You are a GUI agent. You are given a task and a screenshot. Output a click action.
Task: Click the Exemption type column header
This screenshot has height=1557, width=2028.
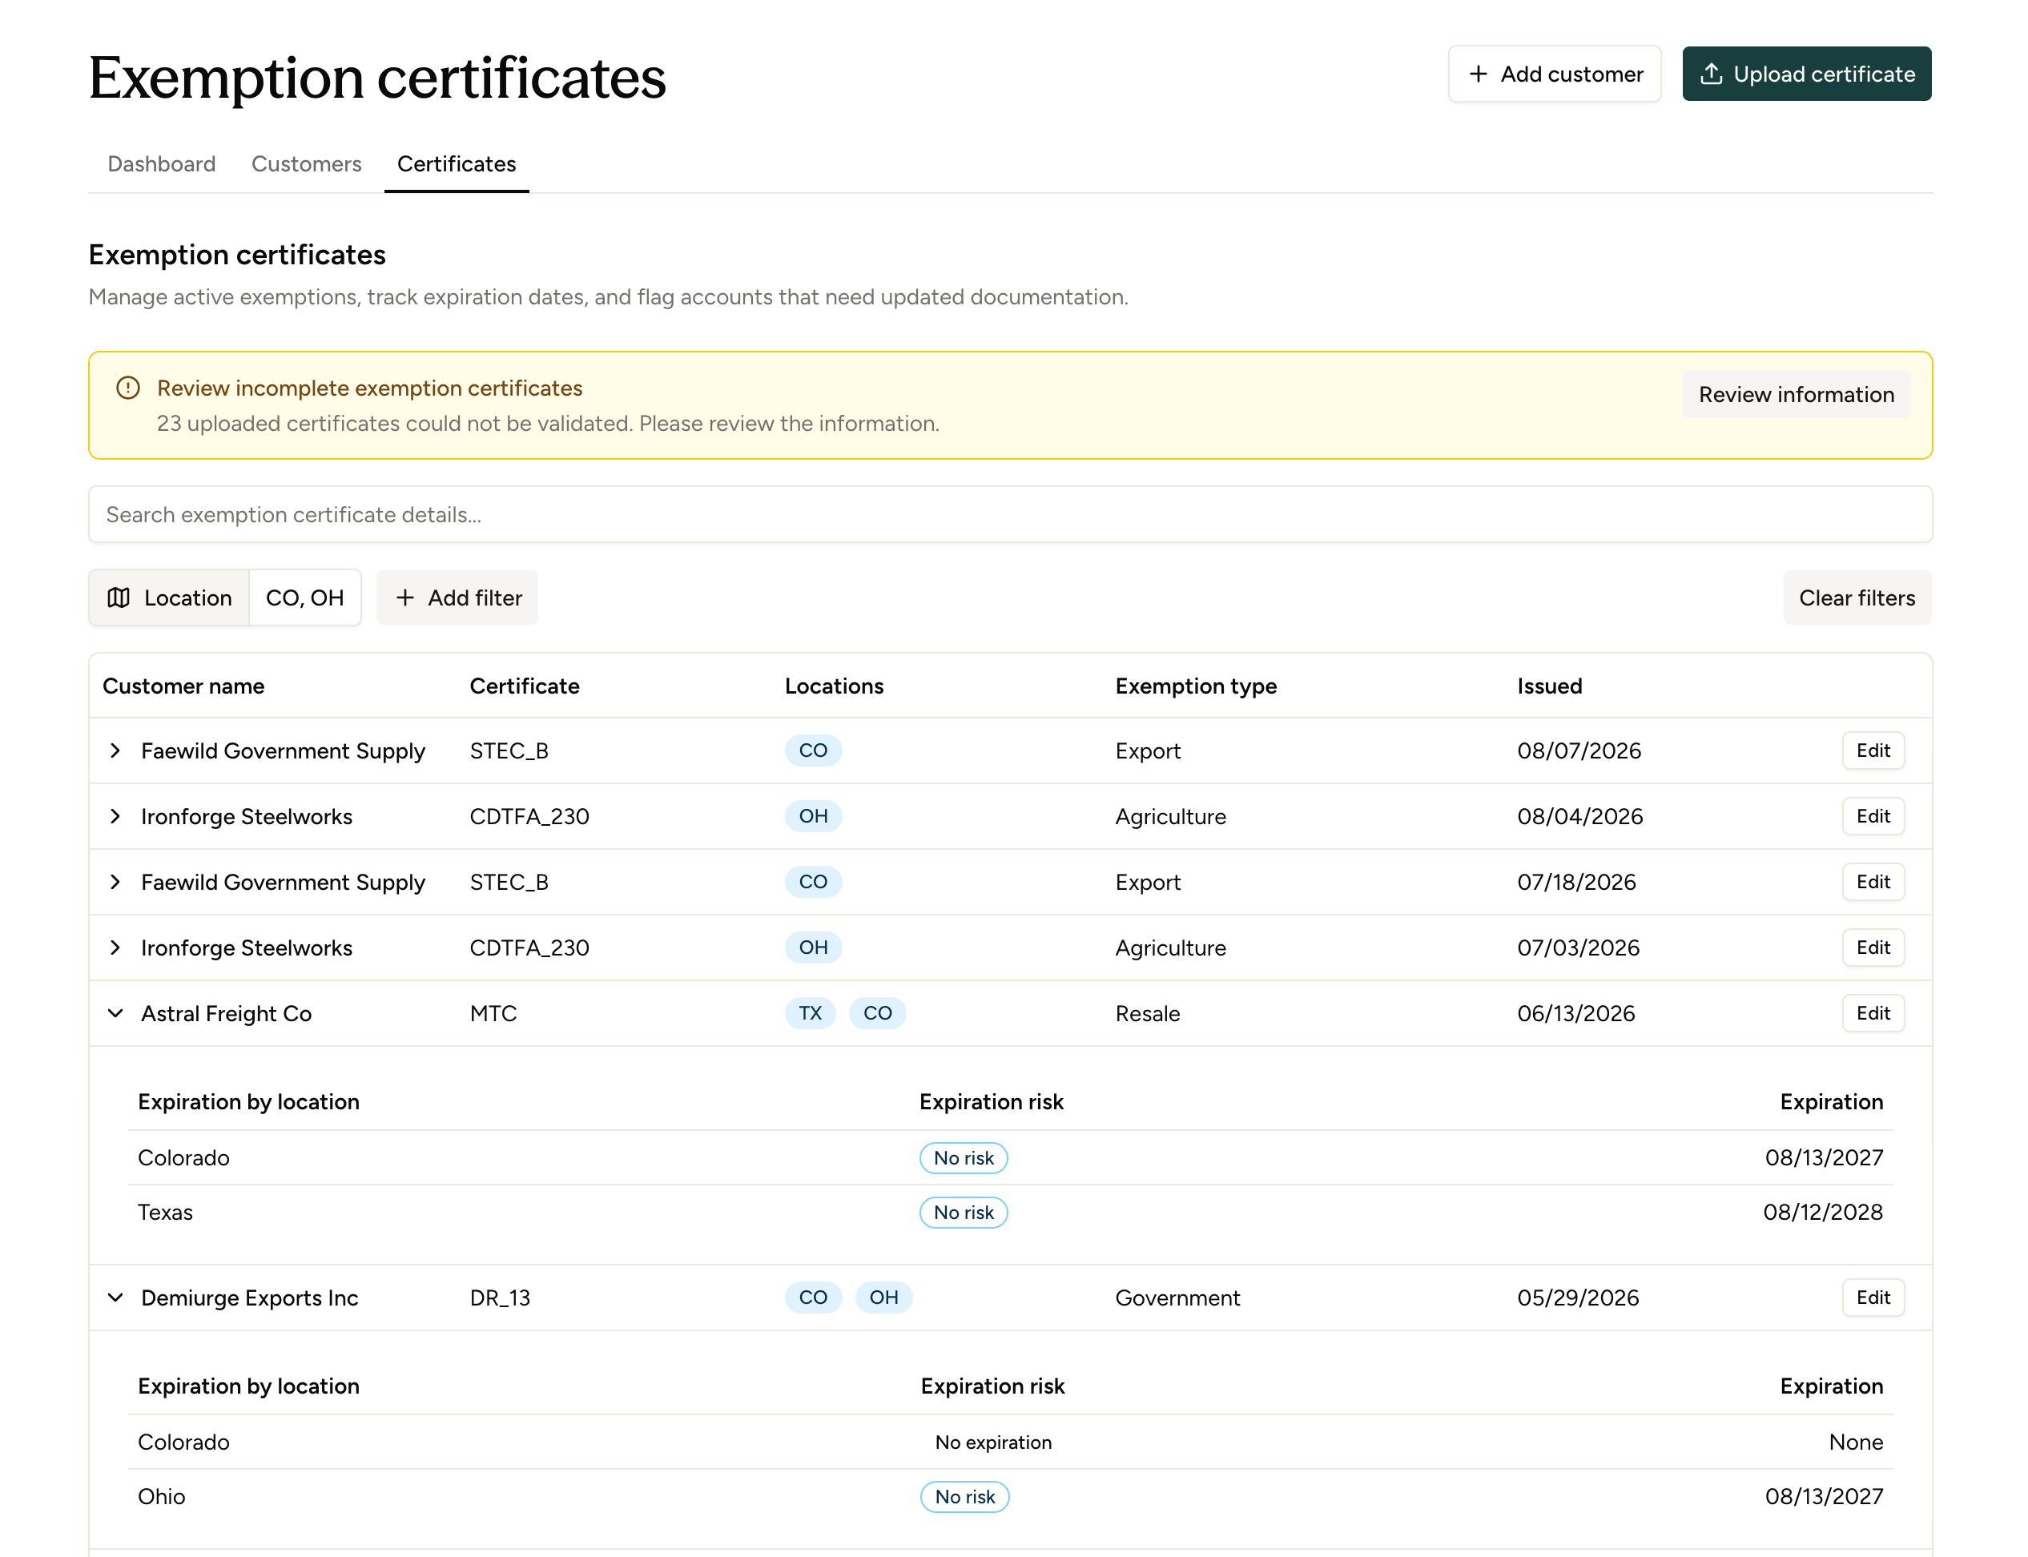1196,686
